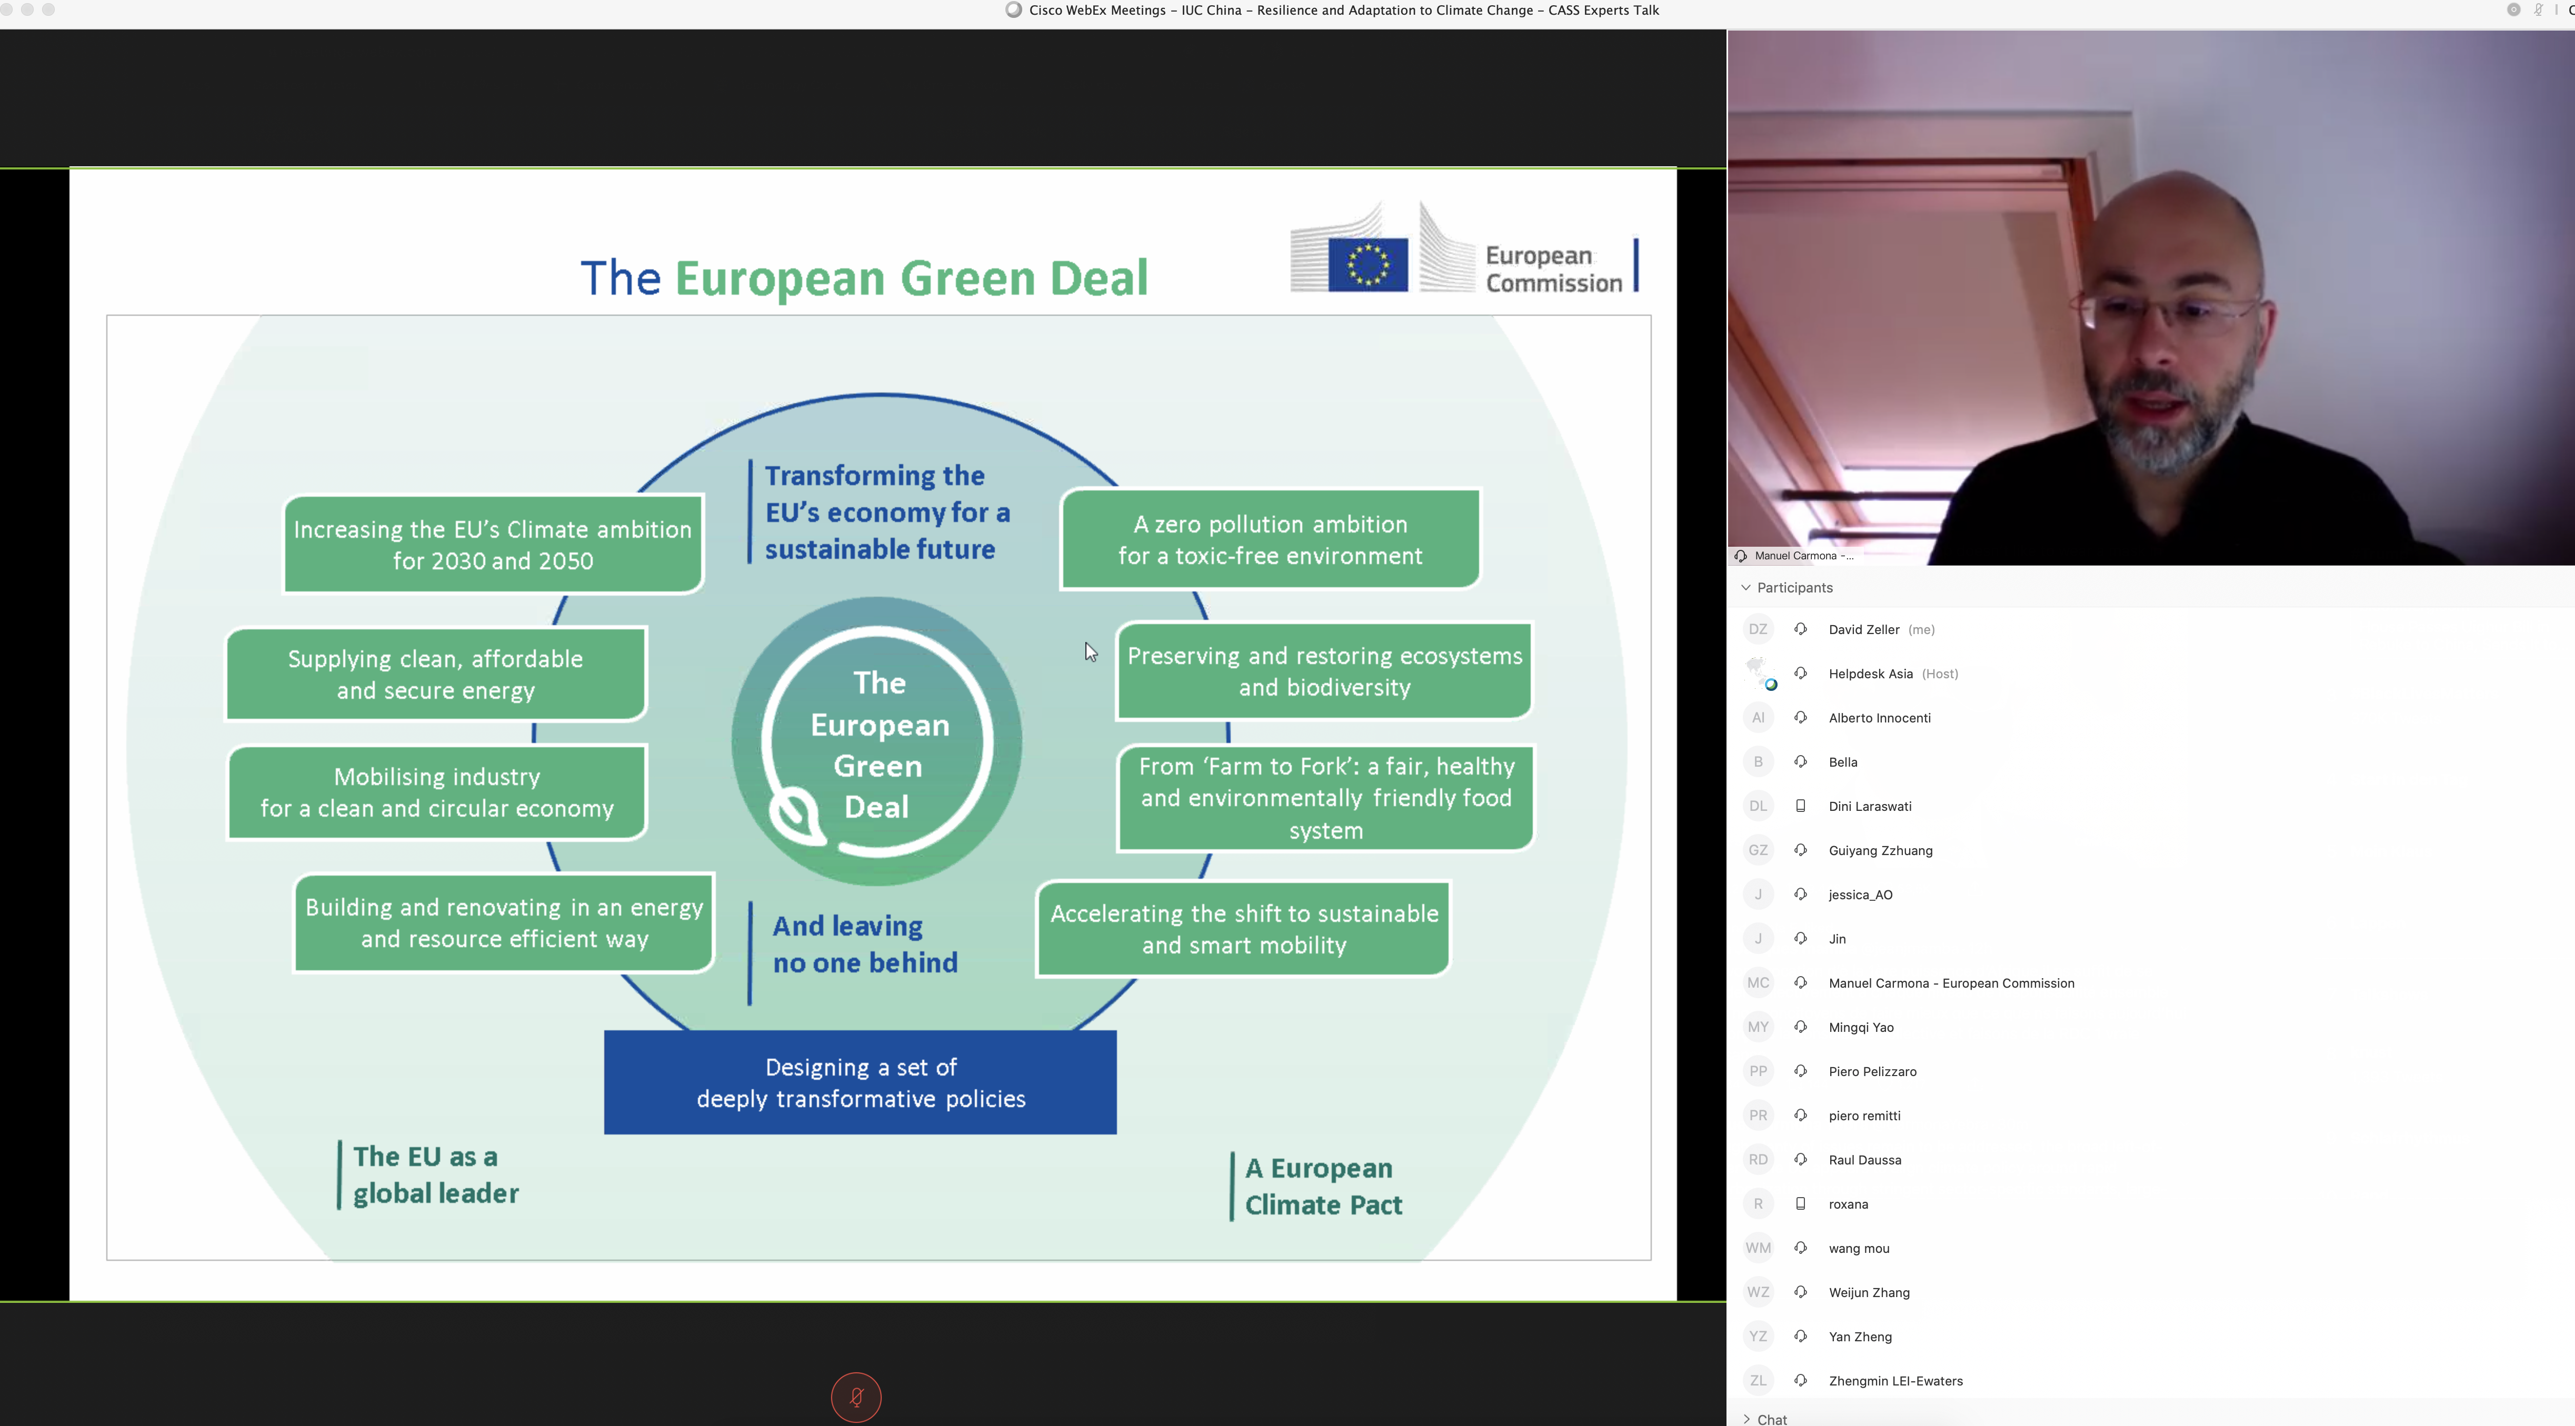The height and width of the screenshot is (1426, 2575).
Task: Click the 'A zero pollution ambition' green box
Action: 1270,540
